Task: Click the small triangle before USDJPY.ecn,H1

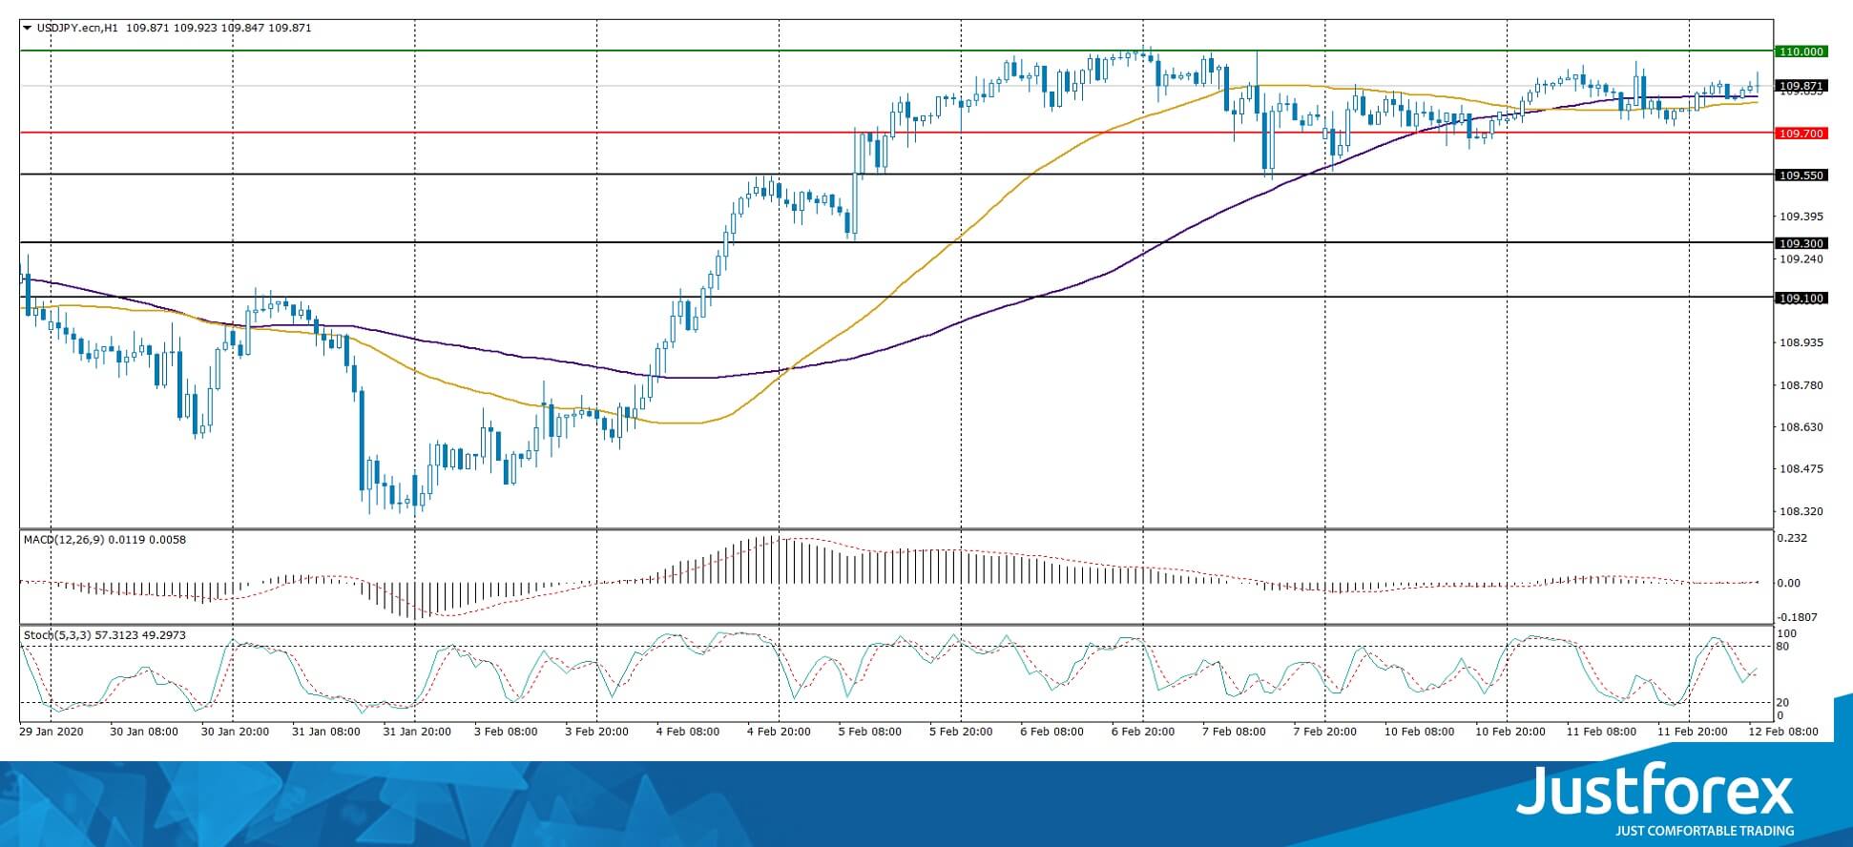Action: (27, 29)
